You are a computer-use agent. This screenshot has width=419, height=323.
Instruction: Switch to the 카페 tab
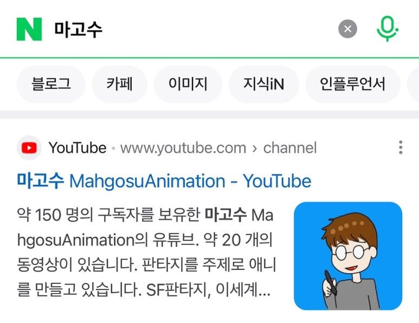pyautogui.click(x=119, y=84)
